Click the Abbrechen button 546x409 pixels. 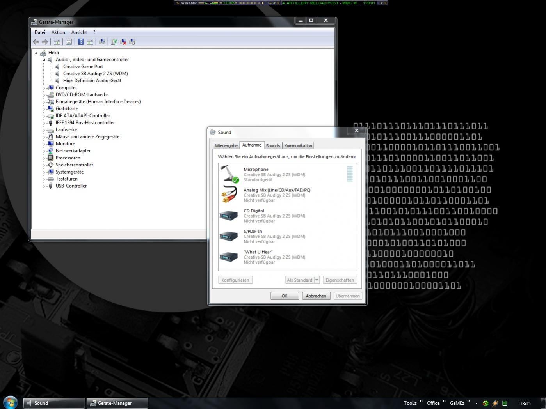(316, 296)
